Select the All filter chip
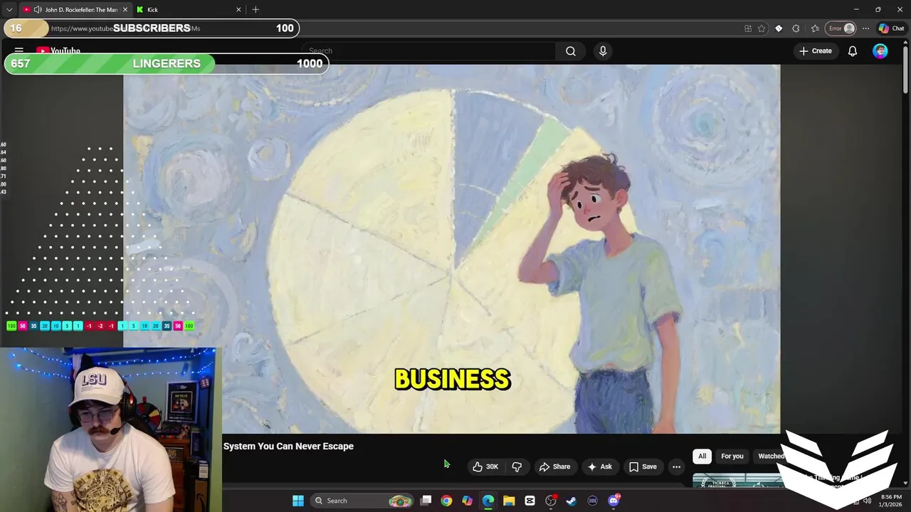 tap(702, 456)
